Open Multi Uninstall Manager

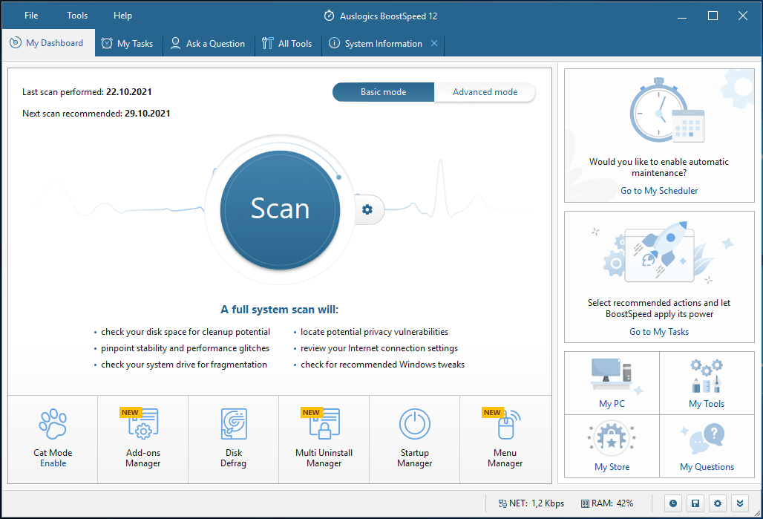pyautogui.click(x=324, y=439)
